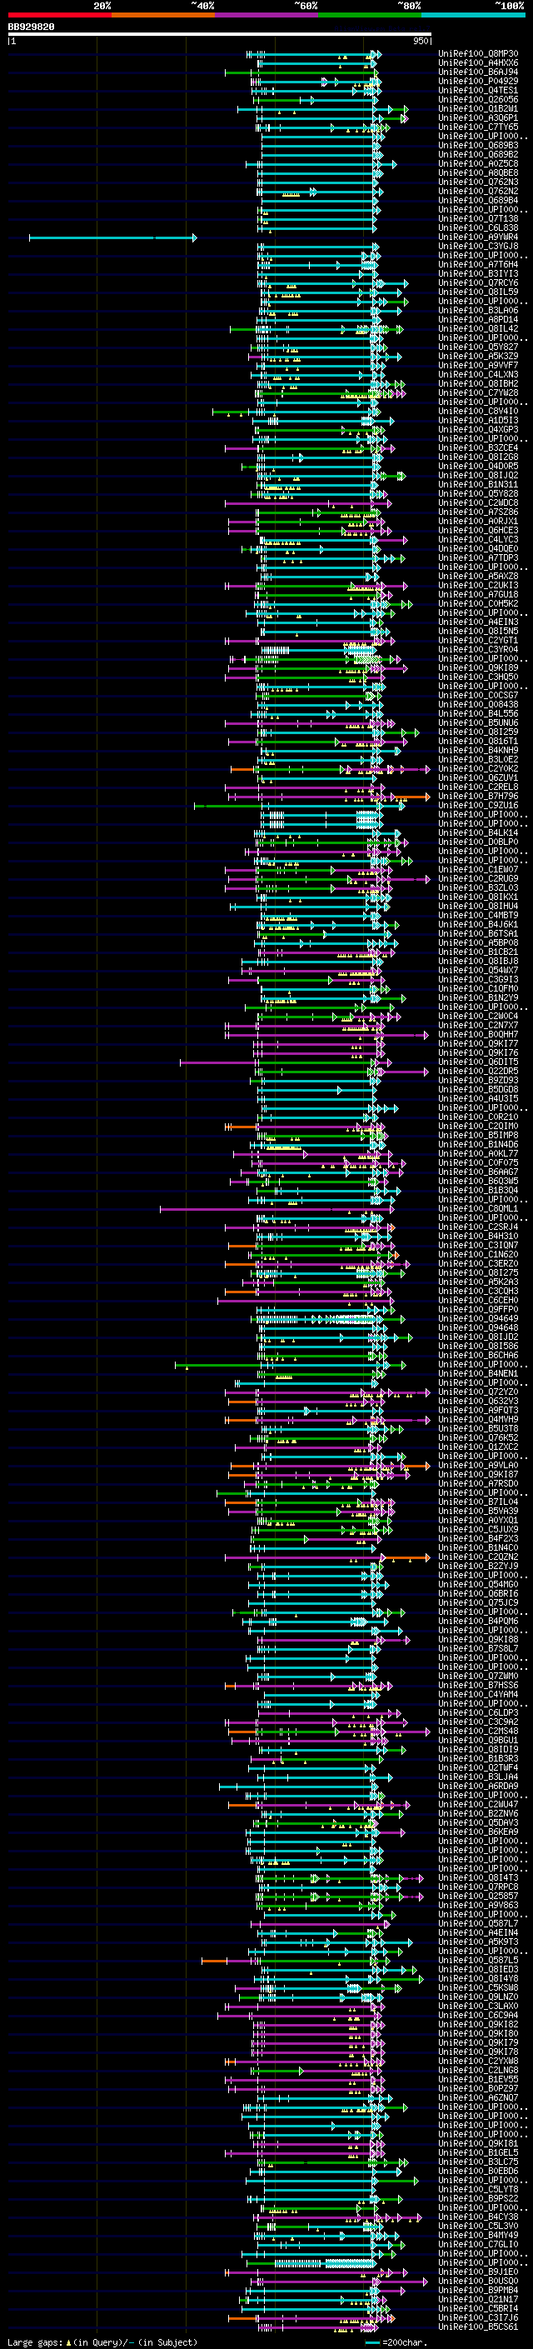This screenshot has height=2349, width=533.
Task: Select row label UniRef100_Q1B2W1
Action: pos(478,108)
